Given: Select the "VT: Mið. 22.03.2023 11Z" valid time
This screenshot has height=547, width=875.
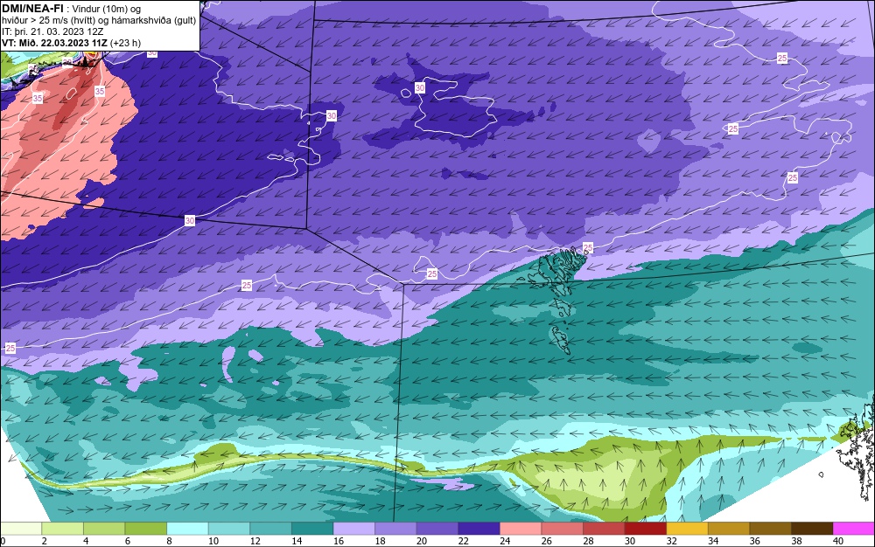Looking at the screenshot, I should click(x=54, y=43).
